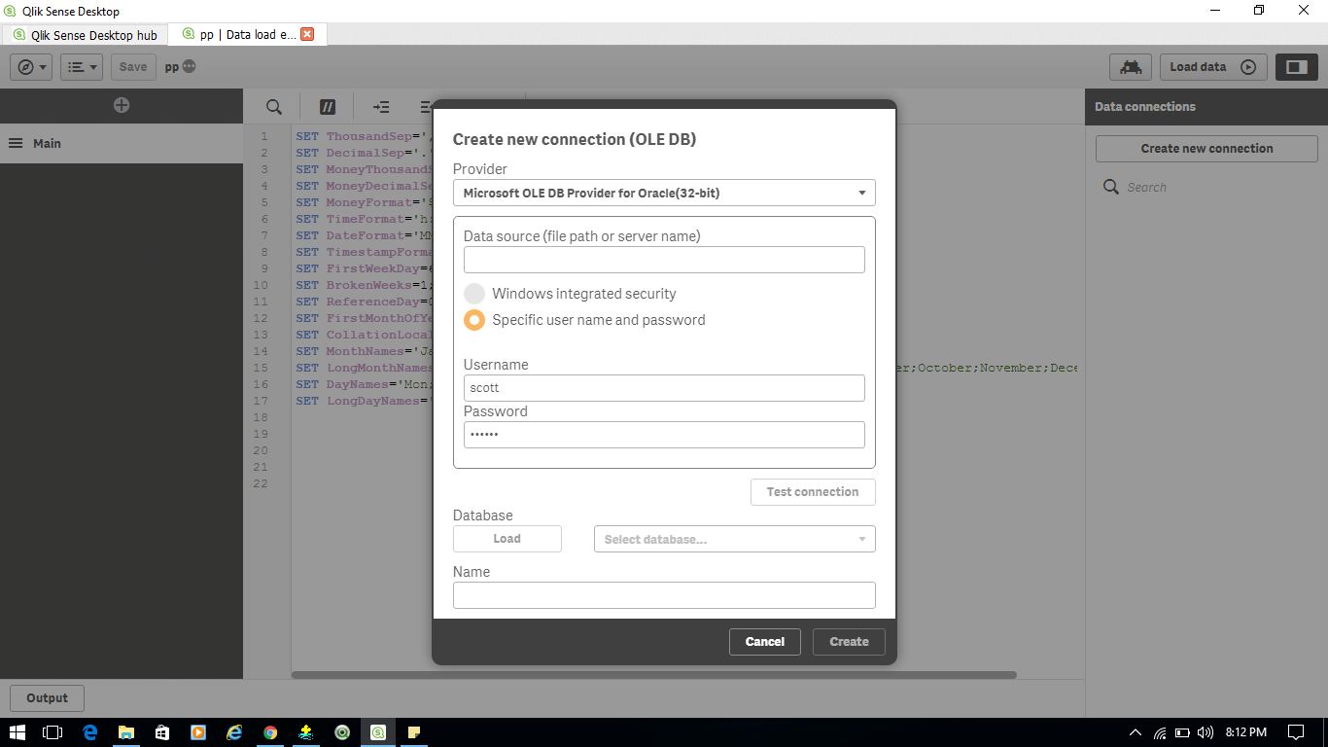
Task: Open network status tray icon
Action: (x=1160, y=732)
